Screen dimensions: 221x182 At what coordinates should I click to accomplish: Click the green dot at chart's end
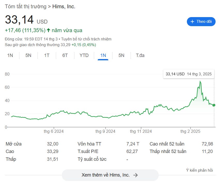pyautogui.click(x=214, y=105)
